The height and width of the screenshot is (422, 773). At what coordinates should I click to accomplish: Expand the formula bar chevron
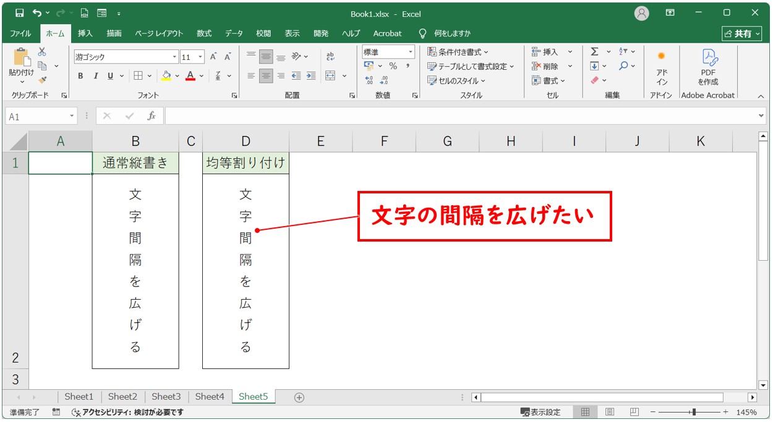761,116
